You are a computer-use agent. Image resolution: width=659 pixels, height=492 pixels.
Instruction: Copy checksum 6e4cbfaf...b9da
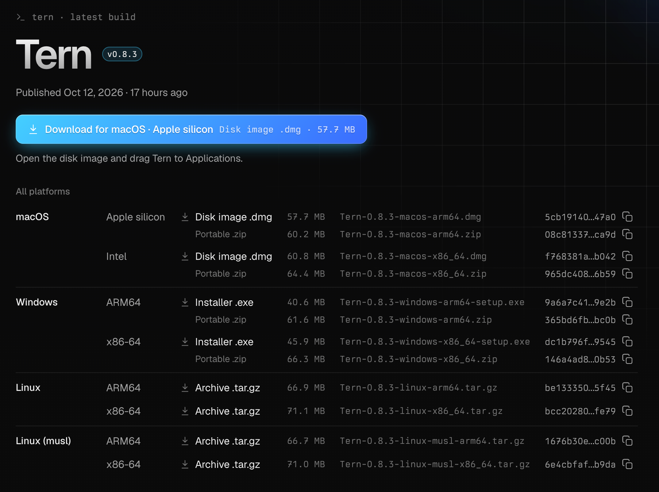point(627,464)
